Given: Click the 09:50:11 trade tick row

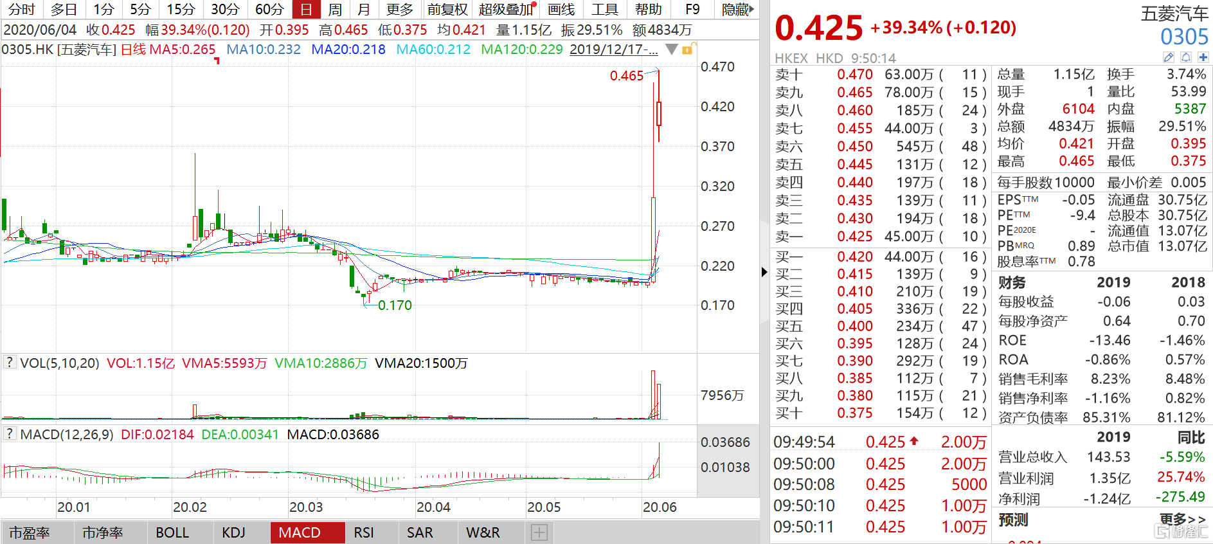Looking at the screenshot, I should [880, 527].
